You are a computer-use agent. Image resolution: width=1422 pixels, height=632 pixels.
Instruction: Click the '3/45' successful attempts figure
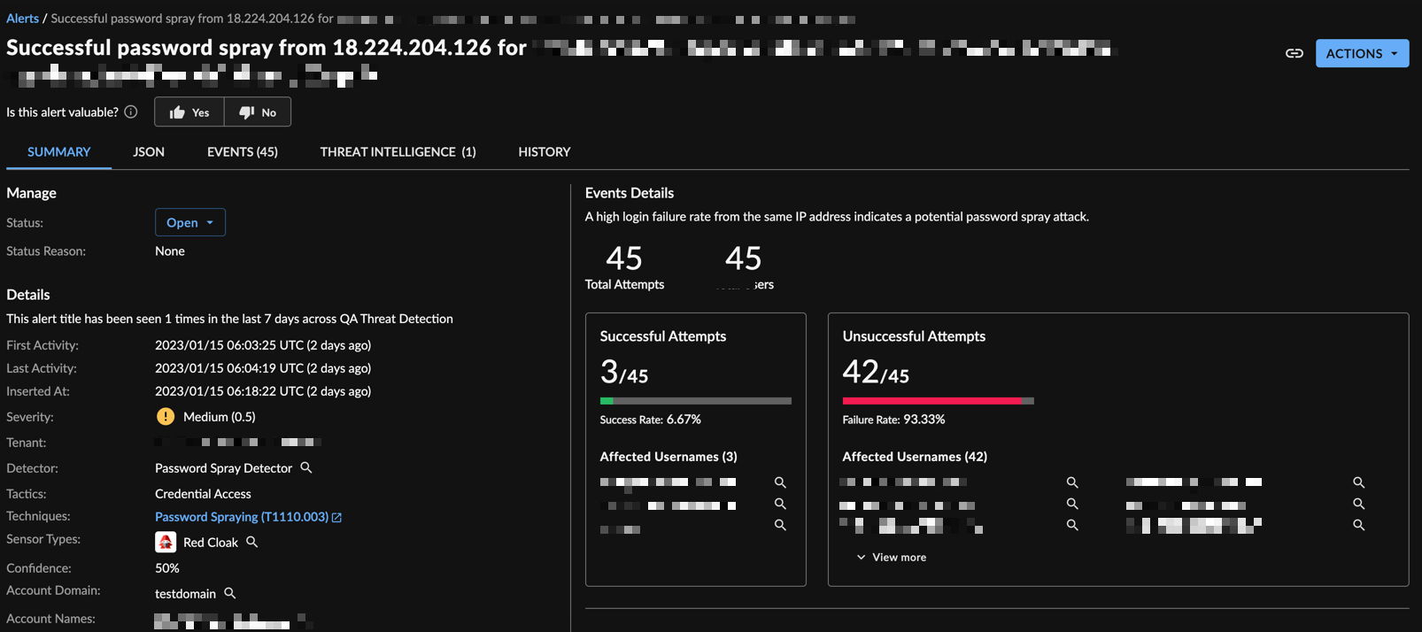624,373
